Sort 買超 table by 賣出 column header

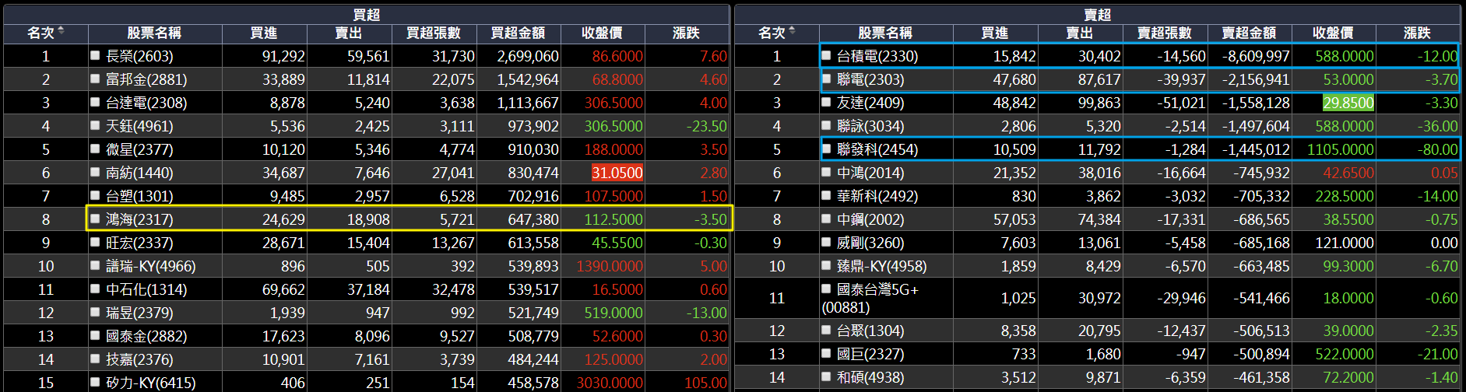348,33
